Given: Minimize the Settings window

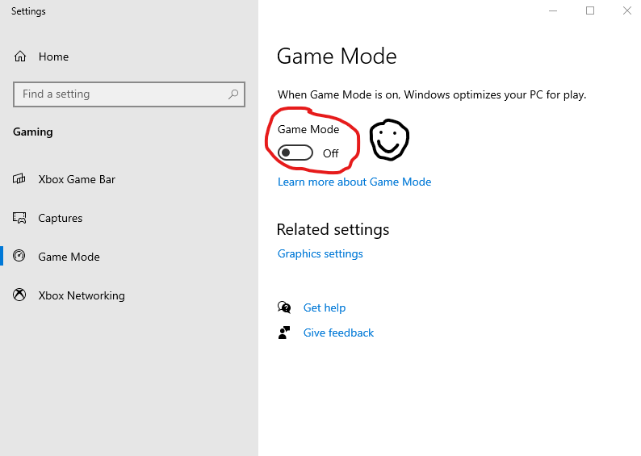Looking at the screenshot, I should (553, 10).
